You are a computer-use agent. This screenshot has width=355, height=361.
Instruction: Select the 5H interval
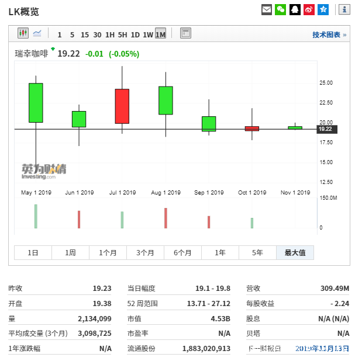pyautogui.click(x=122, y=35)
